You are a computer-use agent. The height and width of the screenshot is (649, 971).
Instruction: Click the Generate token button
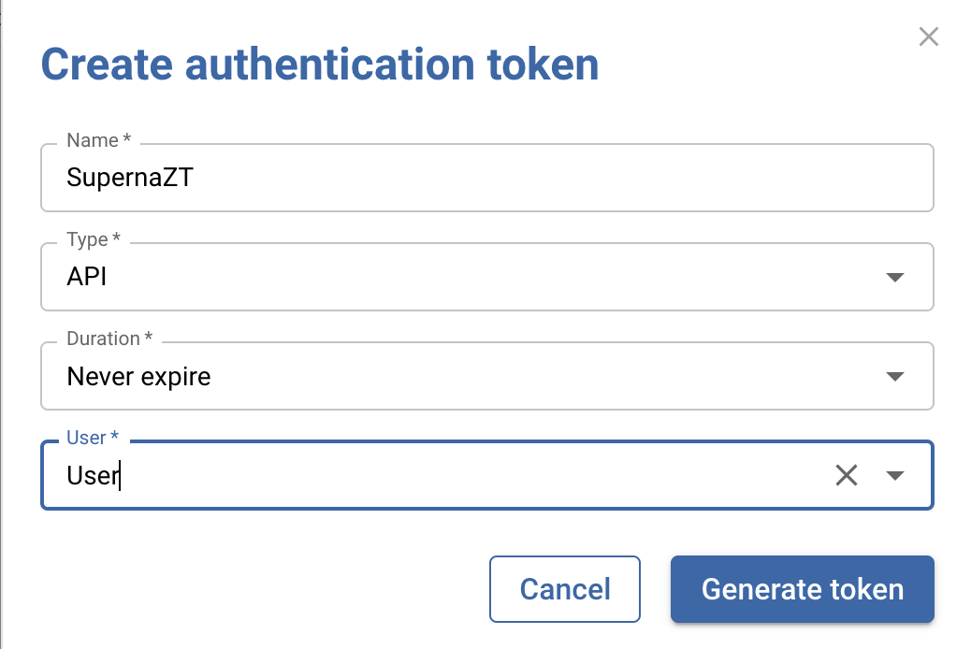[x=802, y=589]
